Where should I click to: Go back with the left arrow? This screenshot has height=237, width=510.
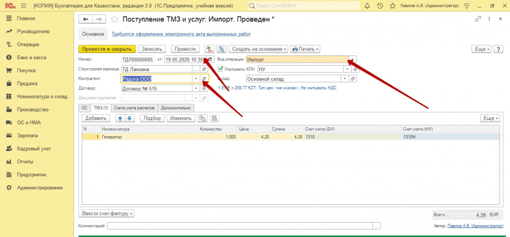(x=86, y=19)
